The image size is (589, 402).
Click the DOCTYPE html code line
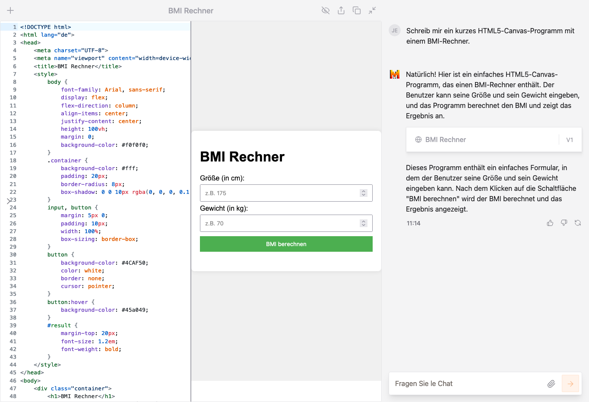point(45,27)
